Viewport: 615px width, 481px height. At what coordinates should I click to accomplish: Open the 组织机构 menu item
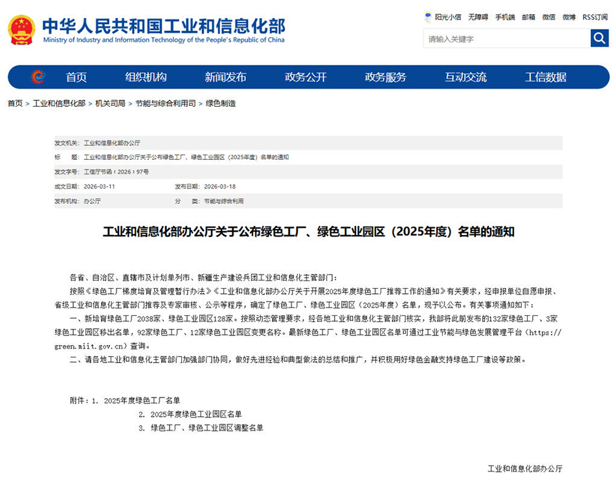[x=146, y=77]
